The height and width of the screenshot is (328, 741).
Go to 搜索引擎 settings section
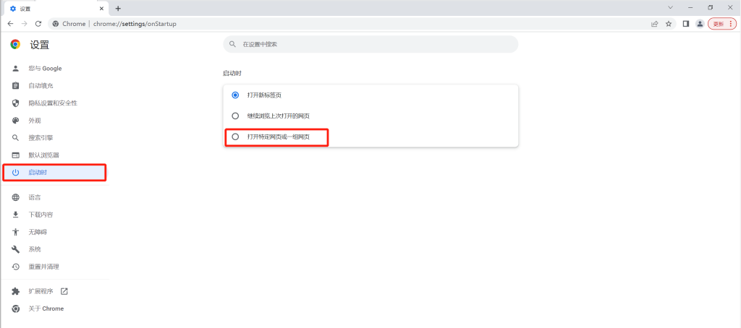[41, 138]
